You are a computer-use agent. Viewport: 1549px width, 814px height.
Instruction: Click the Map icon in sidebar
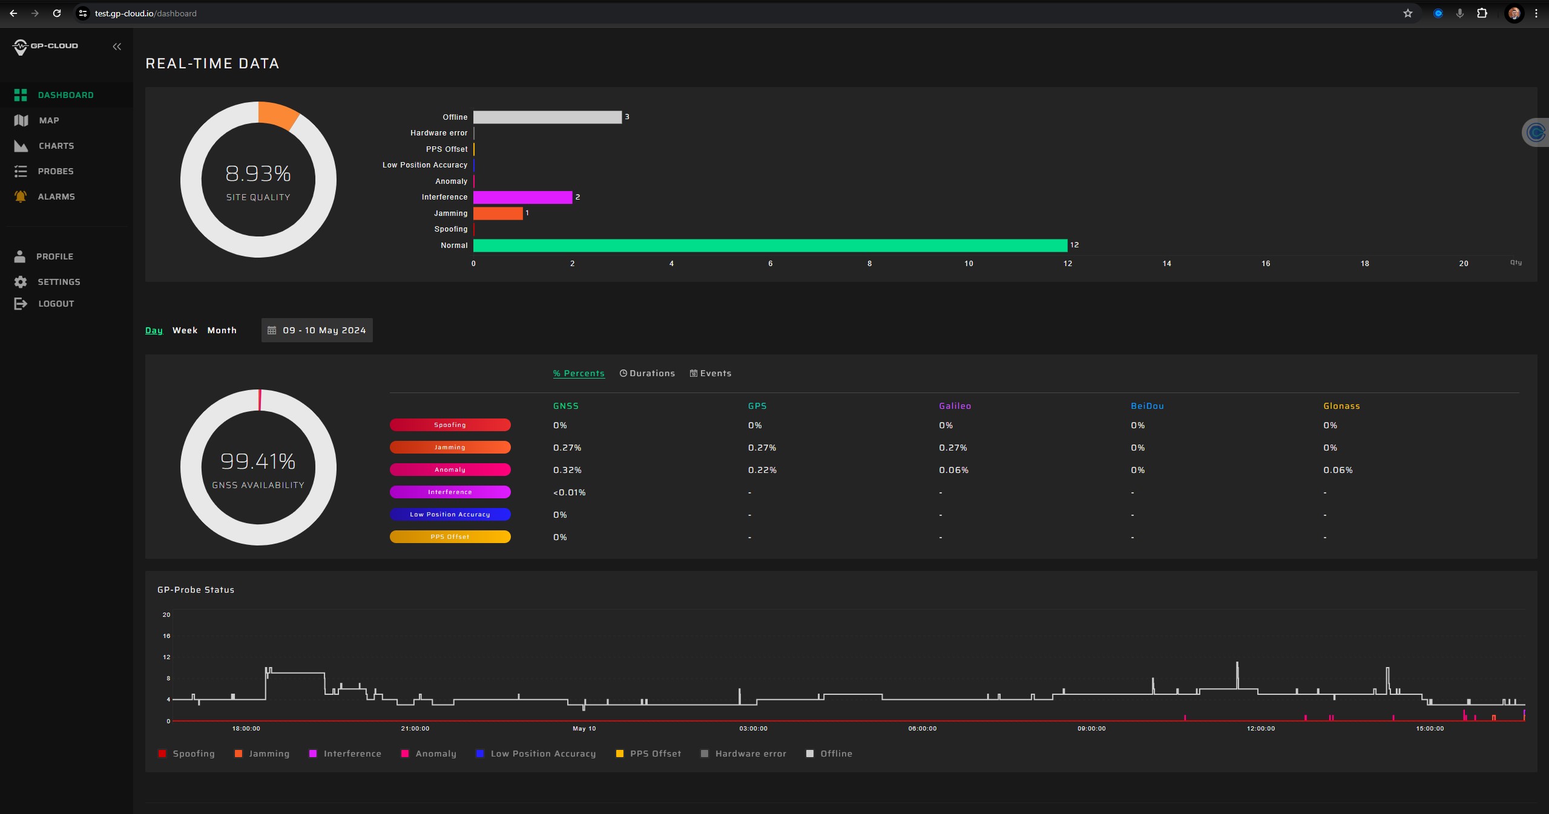[21, 120]
